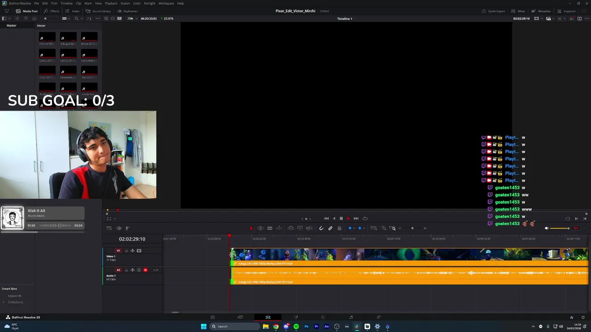
Task: Open the File menu
Action: coord(36,3)
